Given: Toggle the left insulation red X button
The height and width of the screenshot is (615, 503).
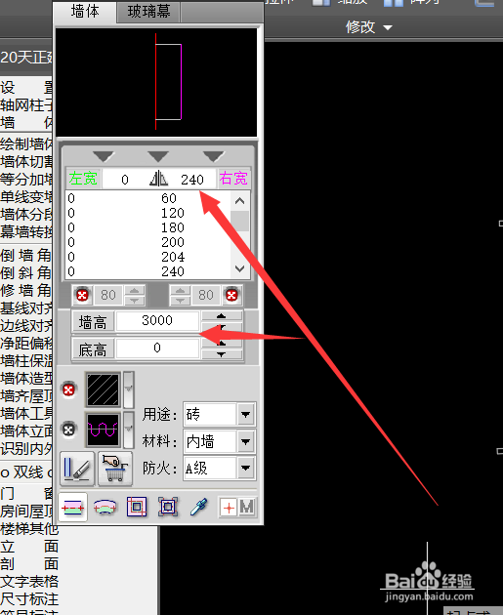Looking at the screenshot, I should 82,295.
